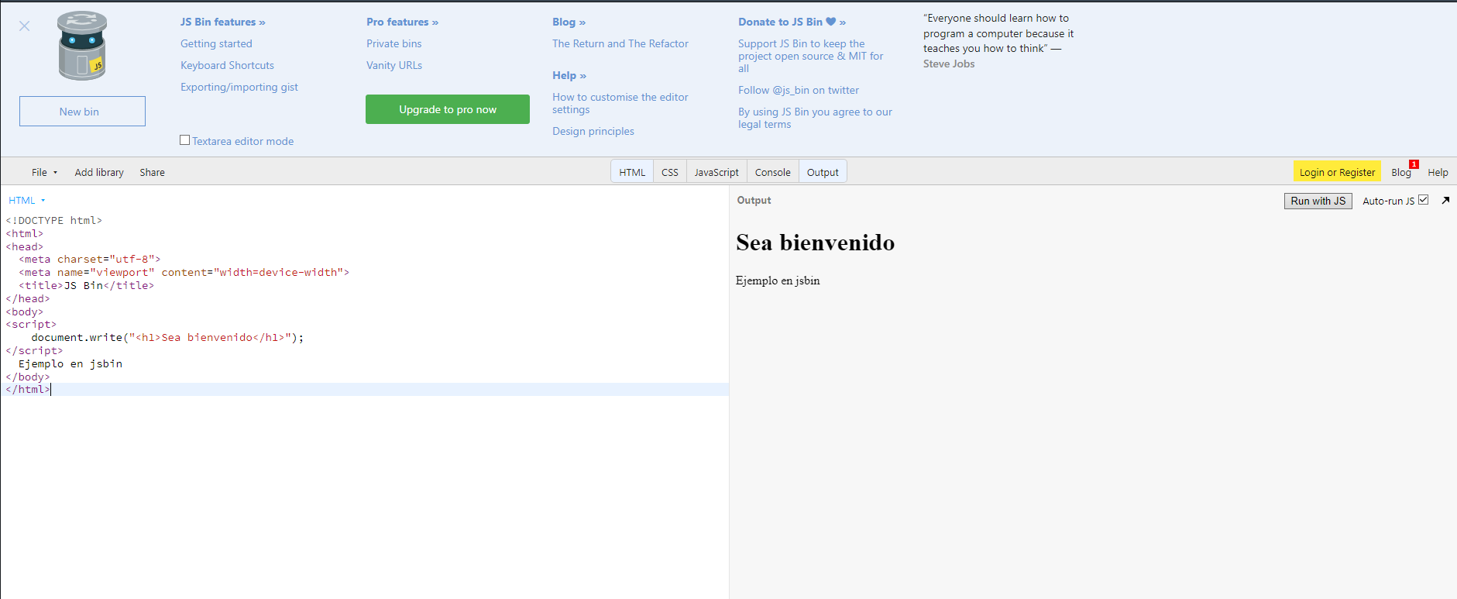Click the Output panel label
This screenshot has height=599, width=1457.
754,200
